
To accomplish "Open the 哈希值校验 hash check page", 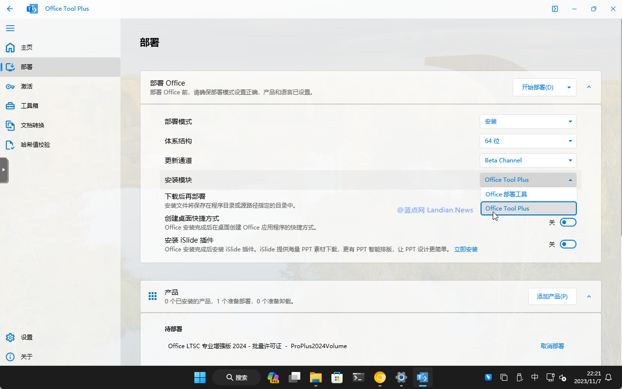I will tap(35, 145).
